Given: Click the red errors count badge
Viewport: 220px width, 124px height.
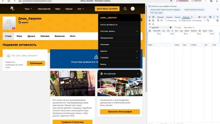Looking at the screenshot, I should coord(200,17).
